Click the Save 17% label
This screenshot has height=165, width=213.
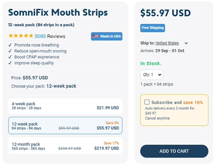pyautogui.click(x=111, y=143)
